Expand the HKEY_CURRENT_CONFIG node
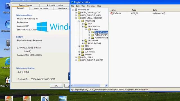This screenshot has width=180, height=101. pos(76,60)
